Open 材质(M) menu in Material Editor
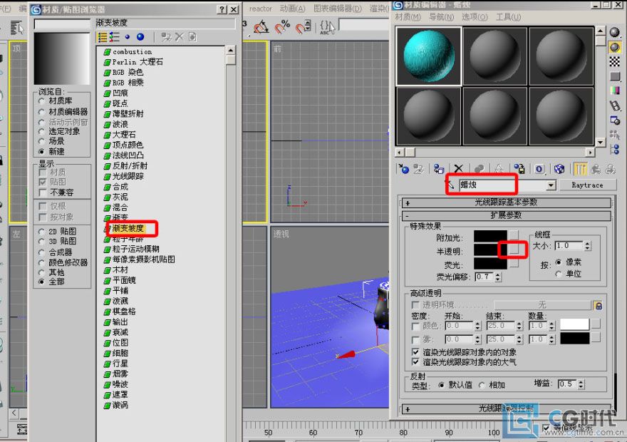 [x=408, y=17]
